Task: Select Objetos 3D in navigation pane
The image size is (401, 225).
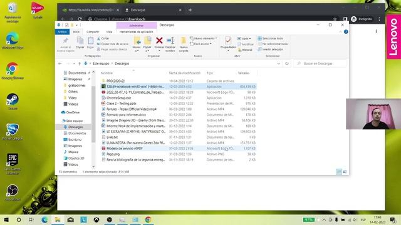Action: click(x=74, y=158)
